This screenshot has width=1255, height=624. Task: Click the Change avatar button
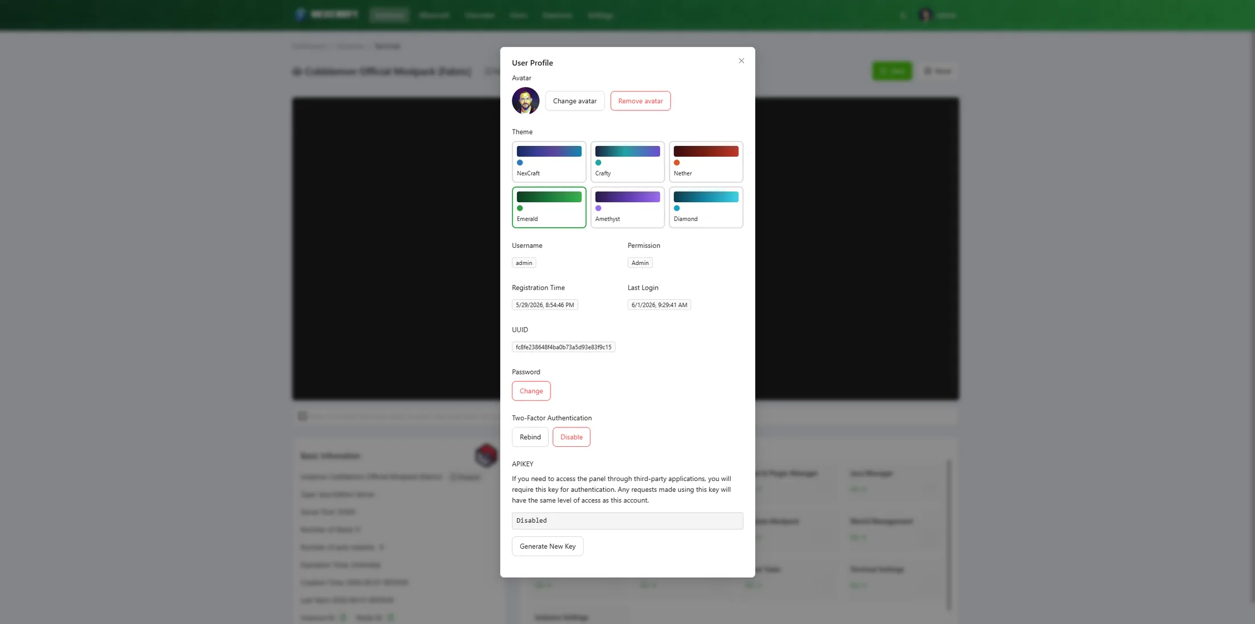(574, 101)
